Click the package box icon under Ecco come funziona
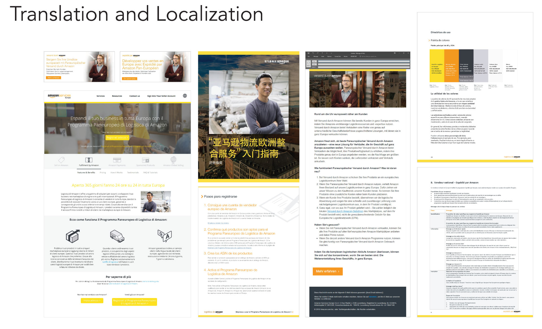Image resolution: width=542 pixels, height=329 pixels. pyautogui.click(x=73, y=236)
